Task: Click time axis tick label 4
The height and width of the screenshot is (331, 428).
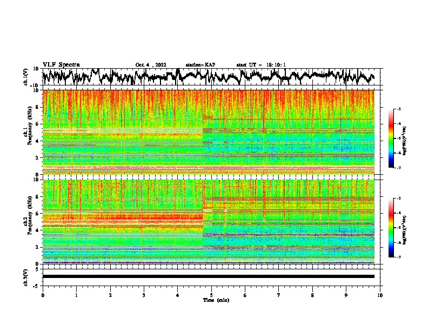Action: pyautogui.click(x=178, y=295)
